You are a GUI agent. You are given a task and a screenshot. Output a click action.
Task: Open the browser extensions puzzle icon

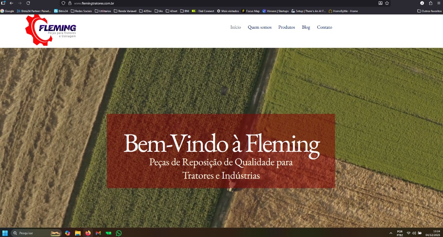click(431, 3)
